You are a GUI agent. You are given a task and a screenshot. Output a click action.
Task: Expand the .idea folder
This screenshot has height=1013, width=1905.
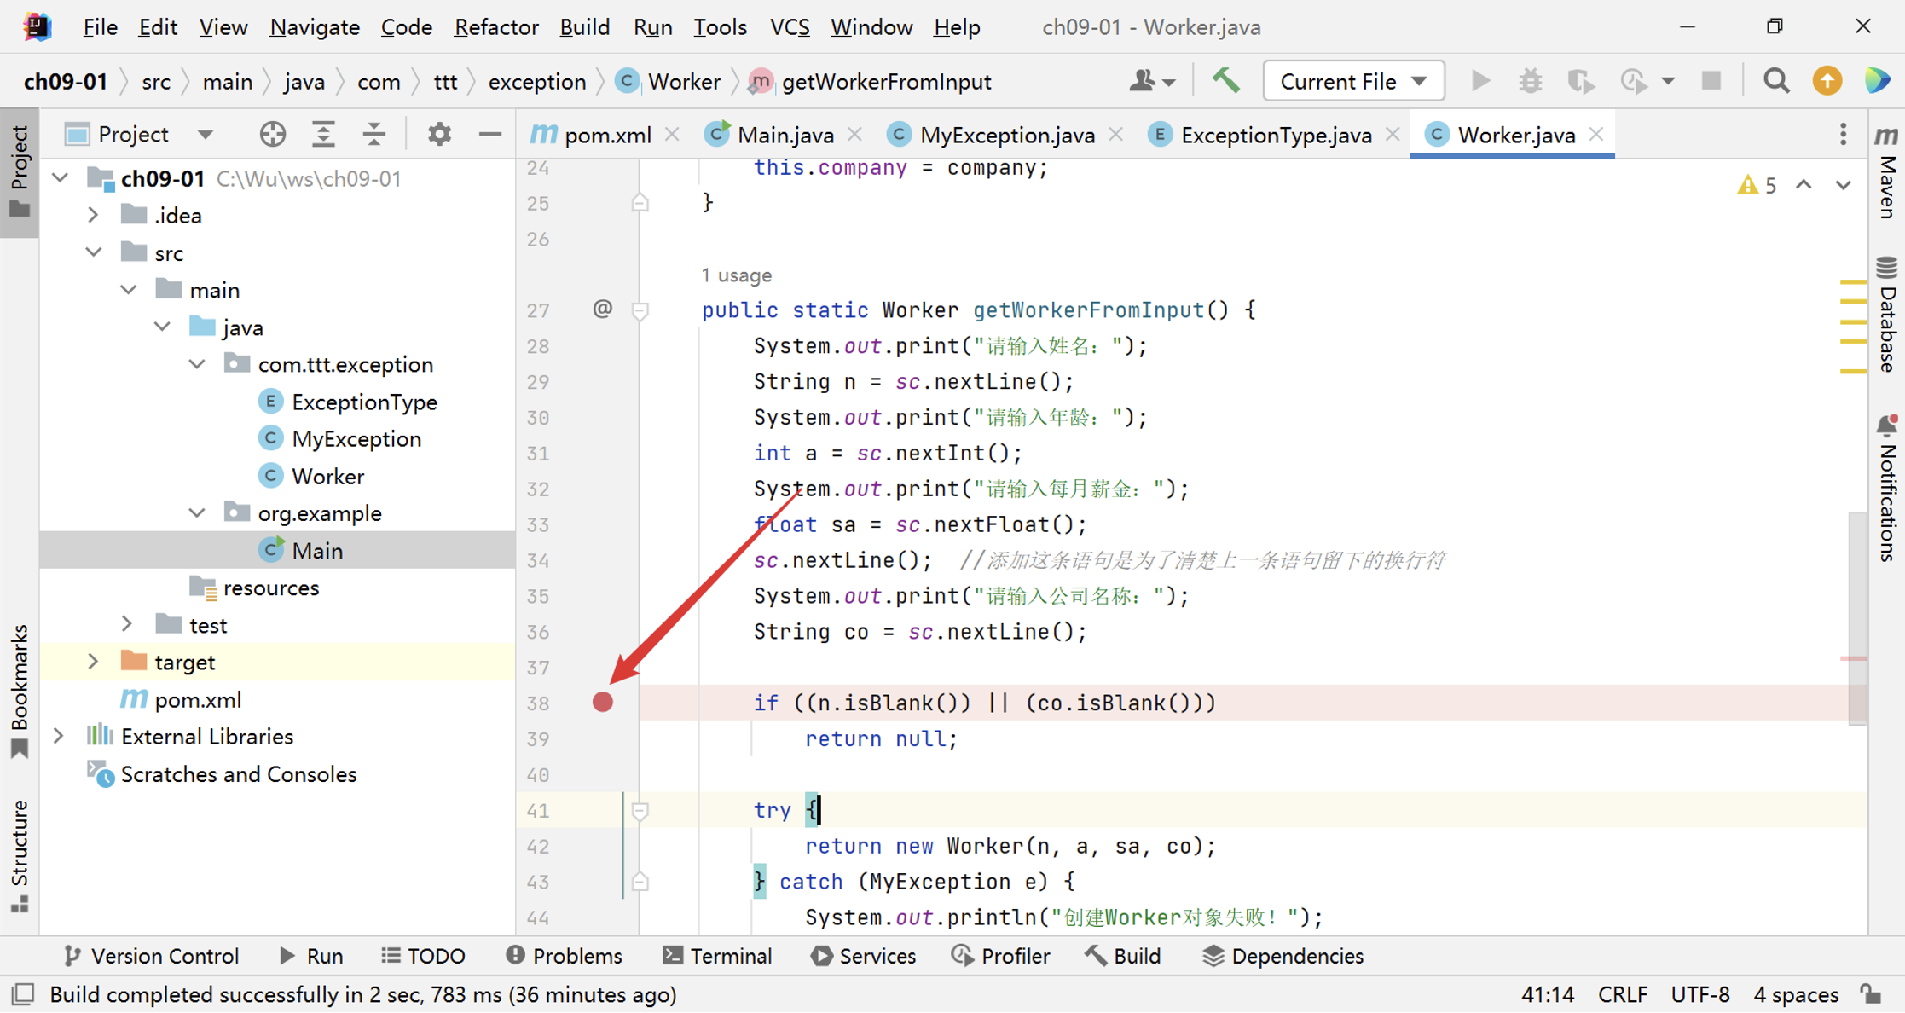coord(94,216)
